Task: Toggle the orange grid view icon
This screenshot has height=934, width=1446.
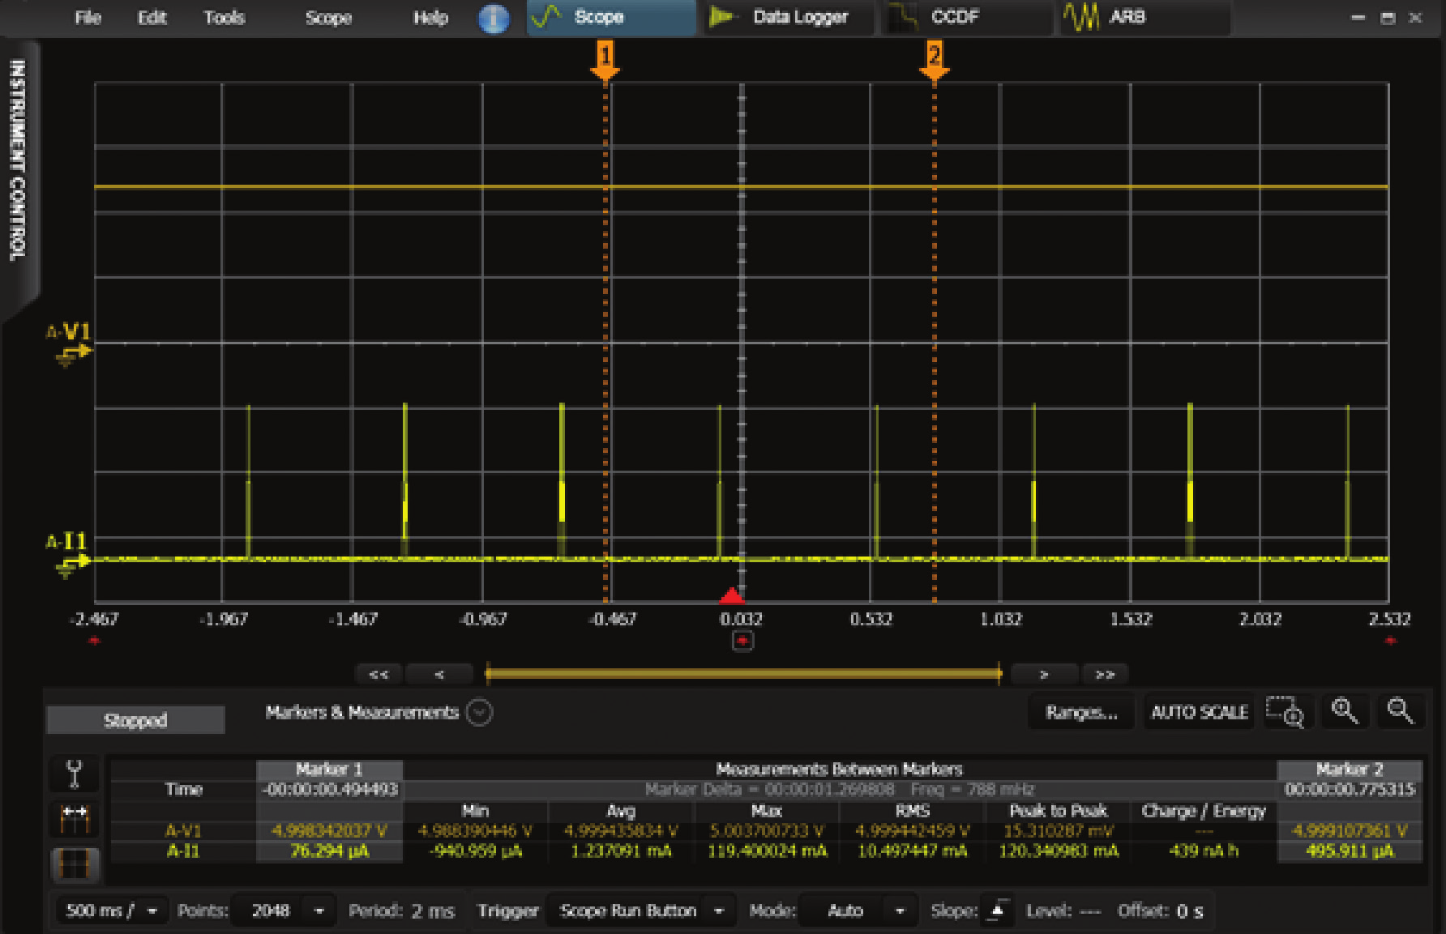Action: pos(75,864)
